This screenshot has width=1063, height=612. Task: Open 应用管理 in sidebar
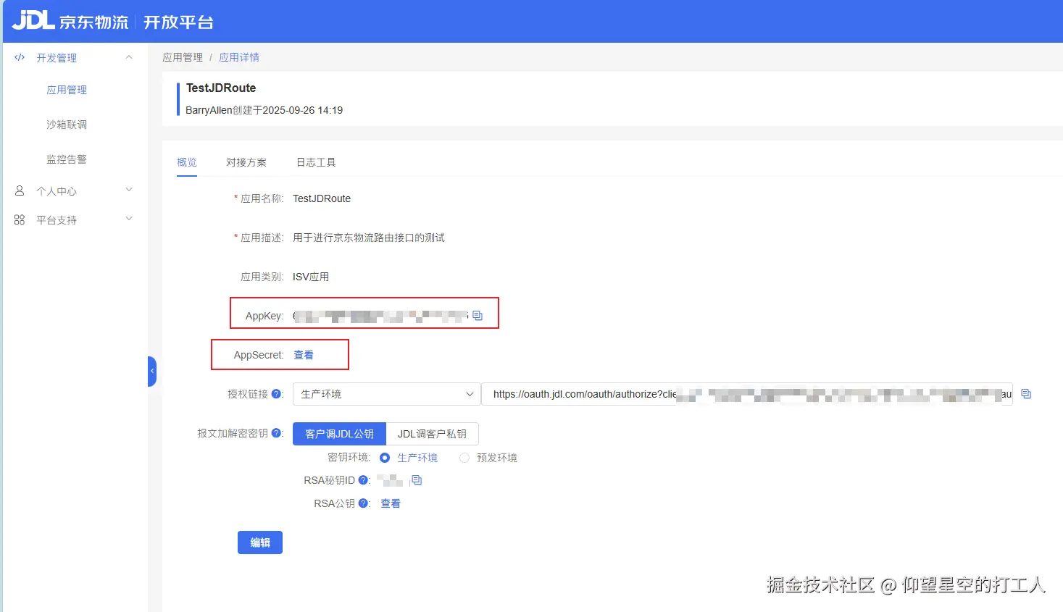point(67,90)
